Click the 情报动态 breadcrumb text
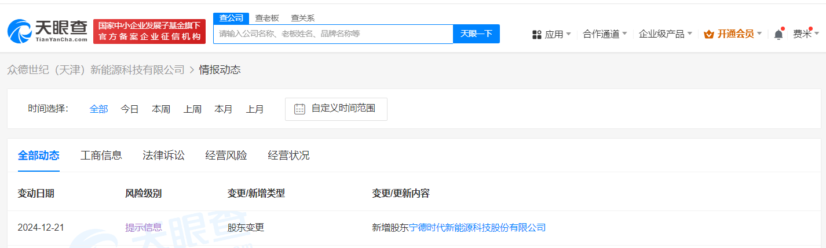 [220, 70]
